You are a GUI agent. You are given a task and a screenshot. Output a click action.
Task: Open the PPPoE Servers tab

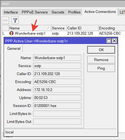point(35,12)
